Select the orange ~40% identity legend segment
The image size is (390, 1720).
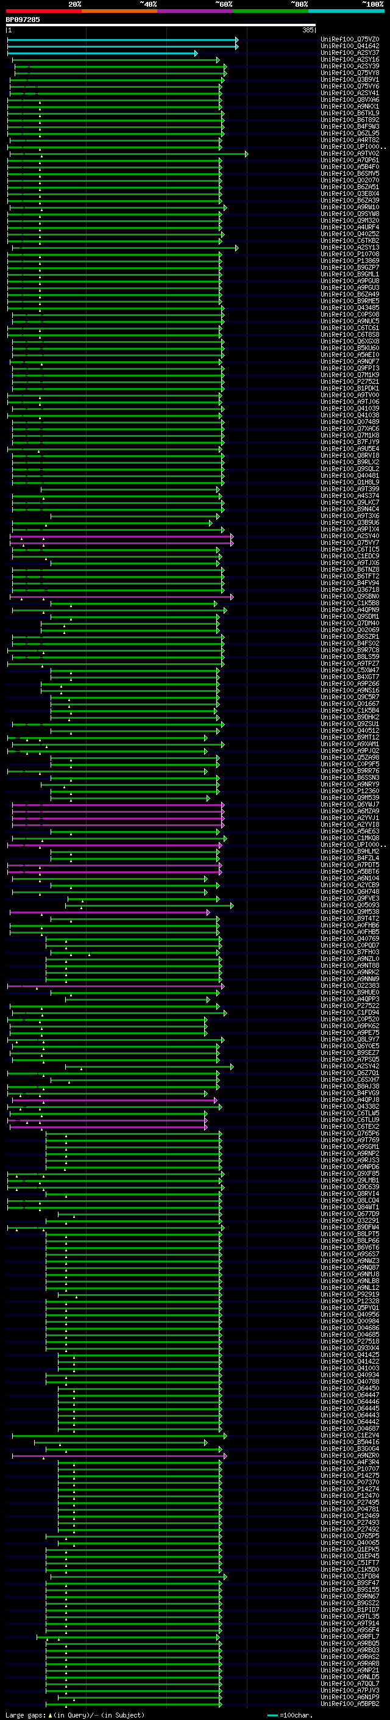coord(119,11)
